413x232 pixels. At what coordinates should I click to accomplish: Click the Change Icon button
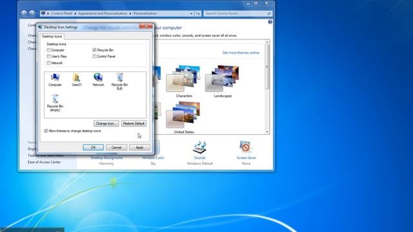106,123
